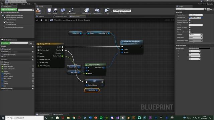
Task: Start Play in editor
Action: (107, 11)
